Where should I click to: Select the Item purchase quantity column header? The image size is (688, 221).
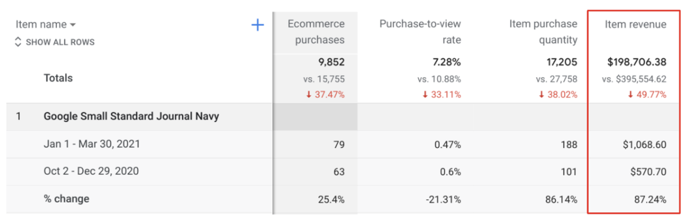click(x=543, y=32)
